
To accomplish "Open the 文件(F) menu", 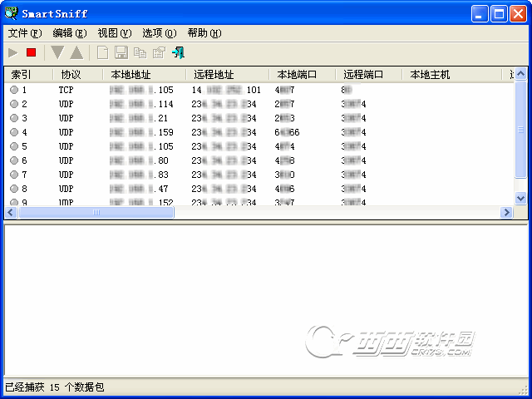I will pyautogui.click(x=25, y=33).
